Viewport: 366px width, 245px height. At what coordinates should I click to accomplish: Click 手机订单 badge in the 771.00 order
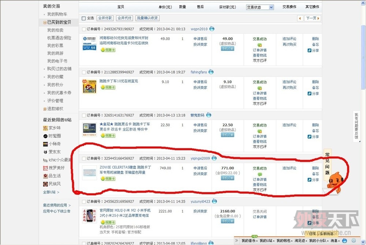pyautogui.click(x=228, y=178)
